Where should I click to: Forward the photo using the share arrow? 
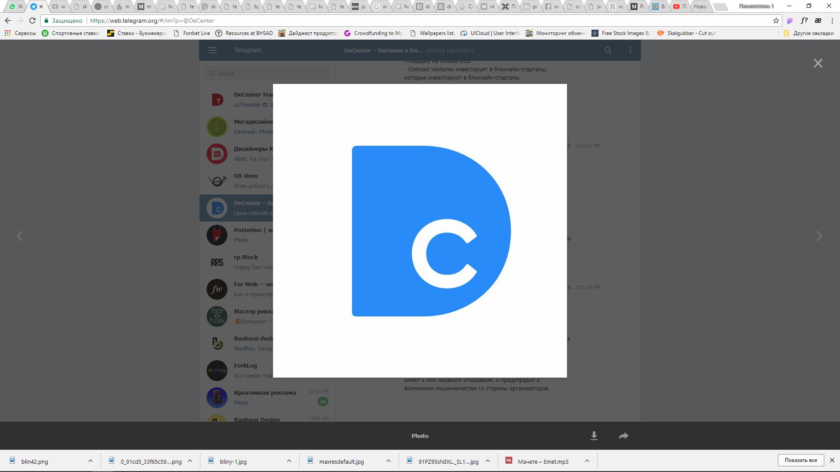(623, 436)
